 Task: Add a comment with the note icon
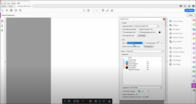103,10
